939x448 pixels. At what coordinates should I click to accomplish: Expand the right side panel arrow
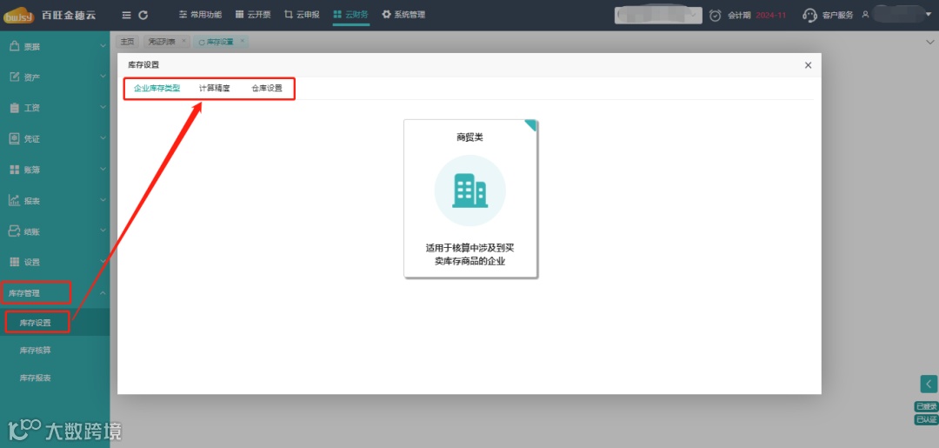point(929,384)
